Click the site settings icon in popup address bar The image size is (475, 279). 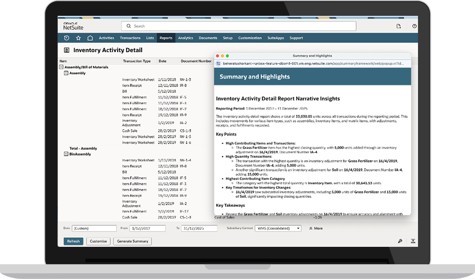click(218, 63)
